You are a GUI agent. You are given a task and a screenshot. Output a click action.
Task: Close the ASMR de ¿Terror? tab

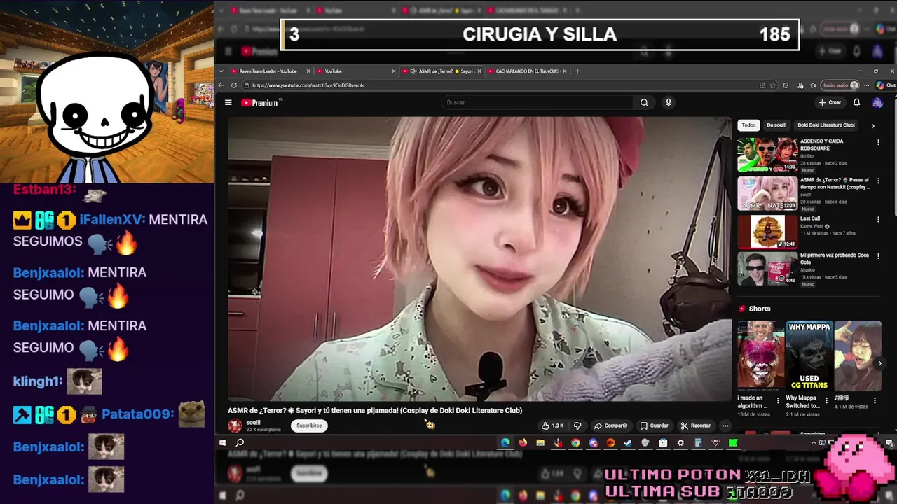point(479,71)
